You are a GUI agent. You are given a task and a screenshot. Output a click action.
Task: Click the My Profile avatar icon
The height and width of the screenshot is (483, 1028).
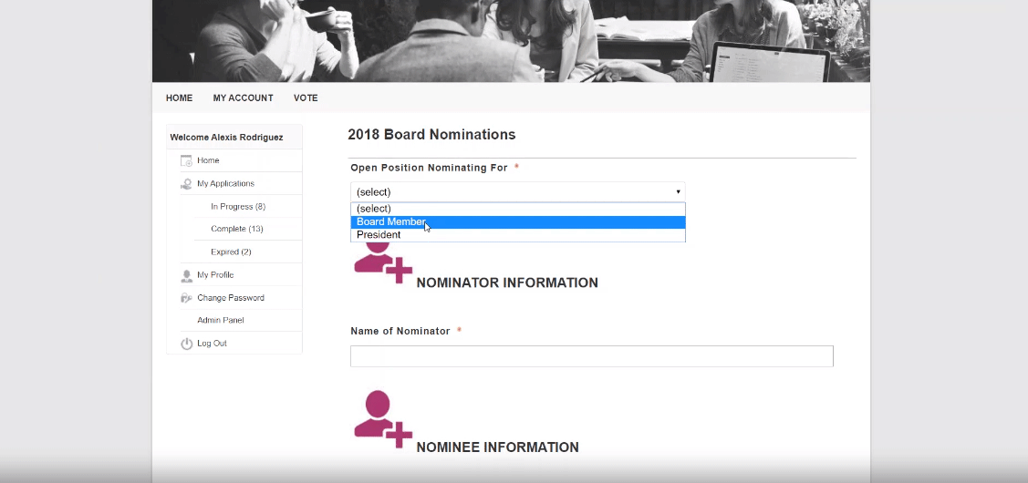pyautogui.click(x=186, y=275)
